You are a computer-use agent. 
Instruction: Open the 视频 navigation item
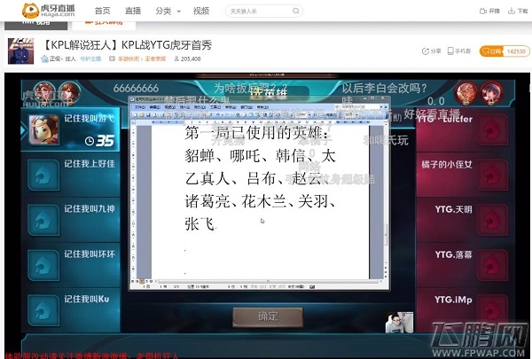click(201, 11)
